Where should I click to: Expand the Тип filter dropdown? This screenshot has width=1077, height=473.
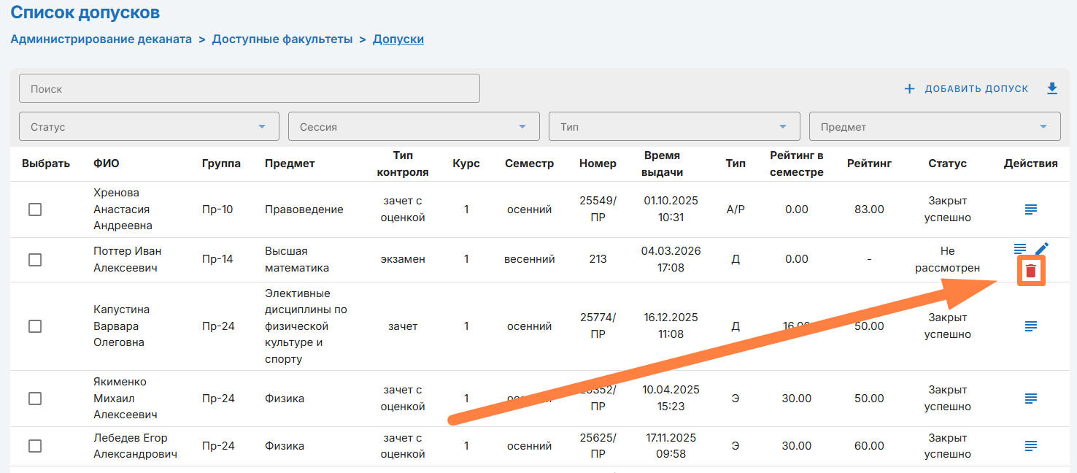(674, 126)
